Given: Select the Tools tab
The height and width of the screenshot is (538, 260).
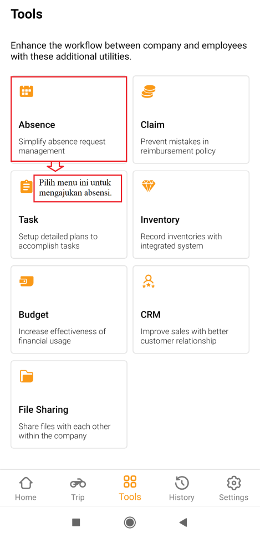Looking at the screenshot, I should (x=130, y=489).
